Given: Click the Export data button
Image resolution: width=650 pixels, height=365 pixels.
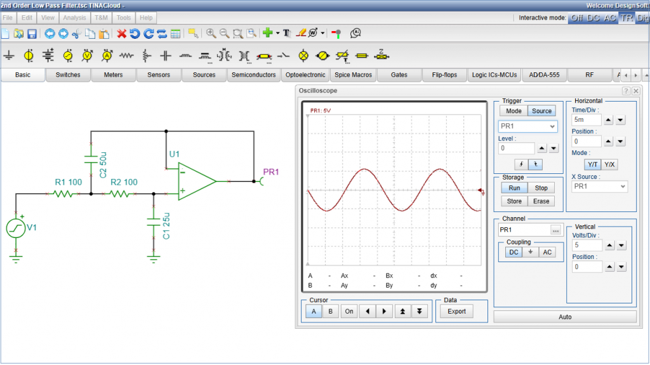Looking at the screenshot, I should (x=456, y=311).
